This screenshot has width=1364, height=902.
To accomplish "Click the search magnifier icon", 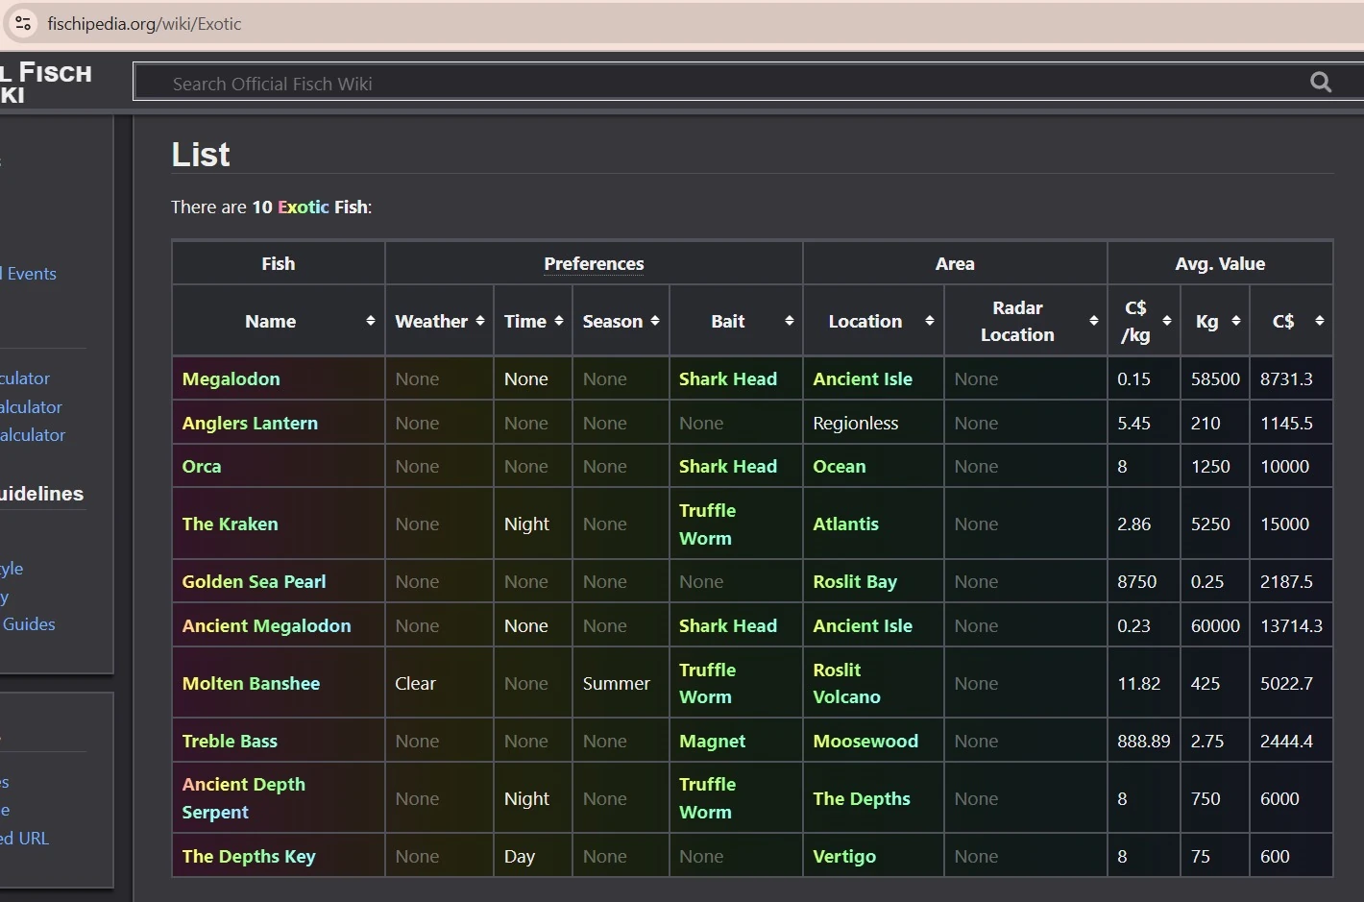I will [x=1321, y=83].
